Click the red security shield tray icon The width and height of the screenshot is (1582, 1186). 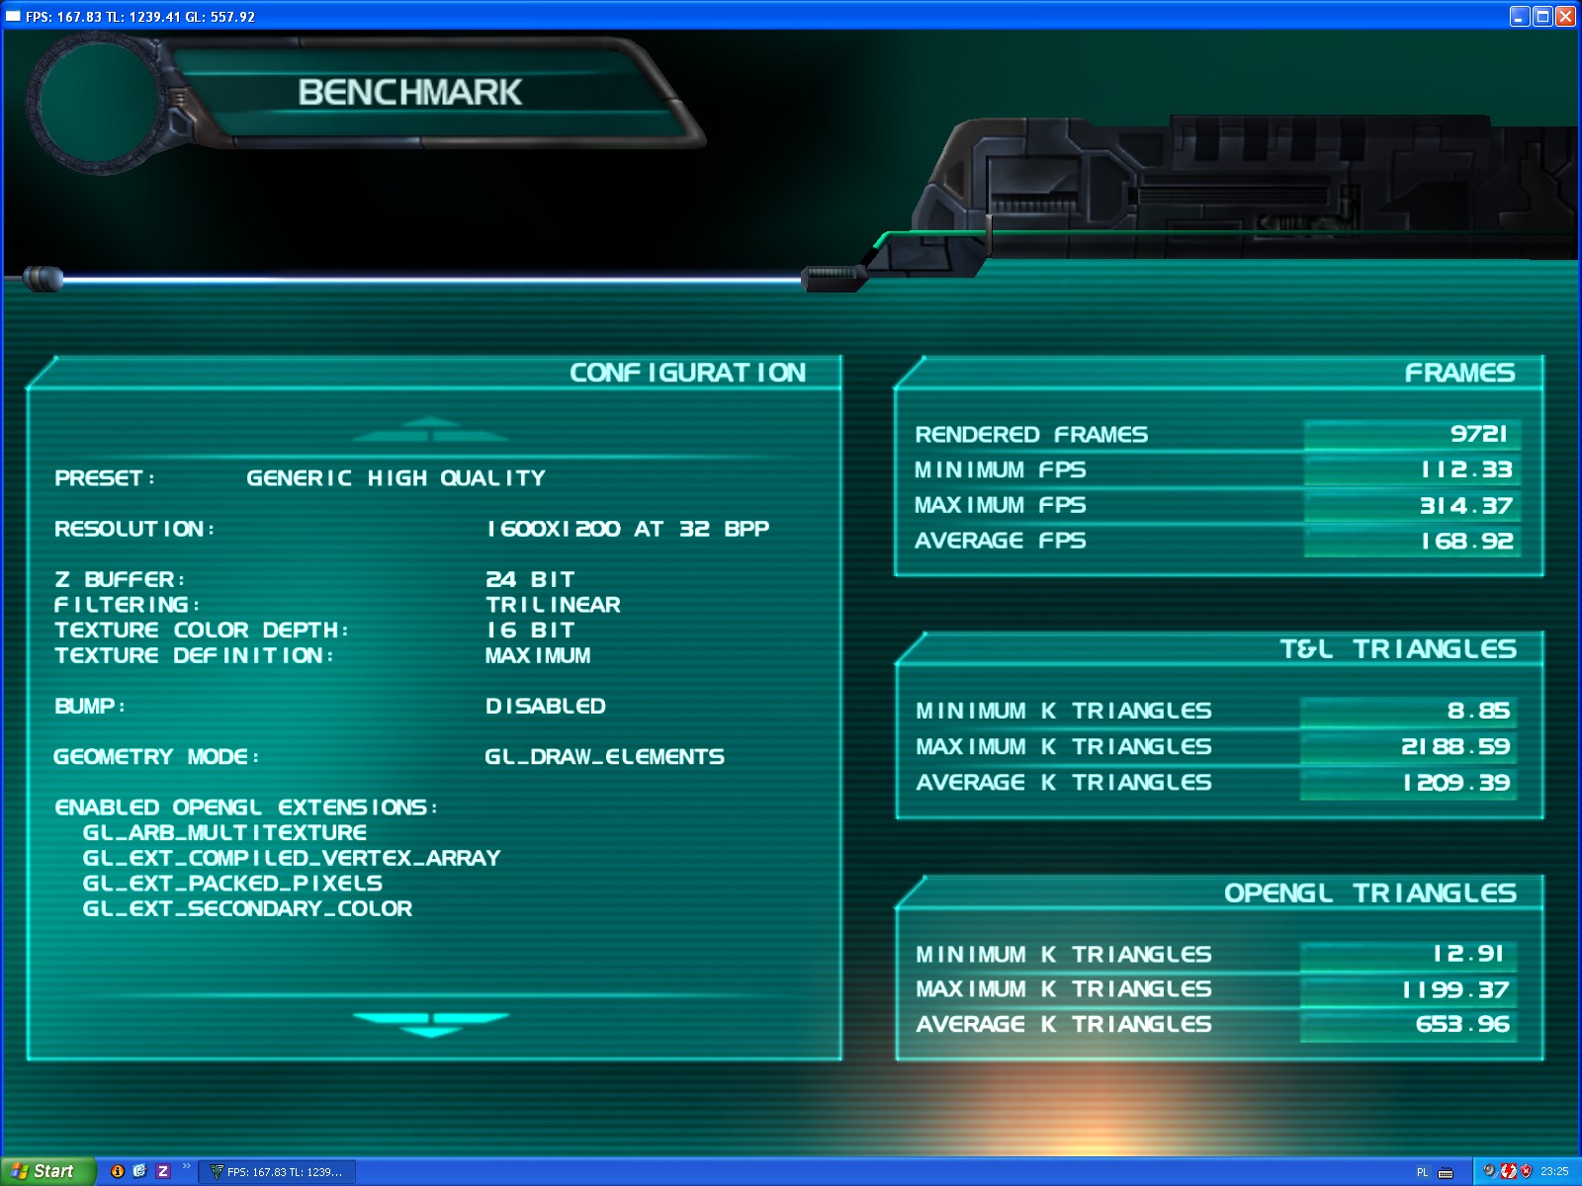(x=1526, y=1171)
